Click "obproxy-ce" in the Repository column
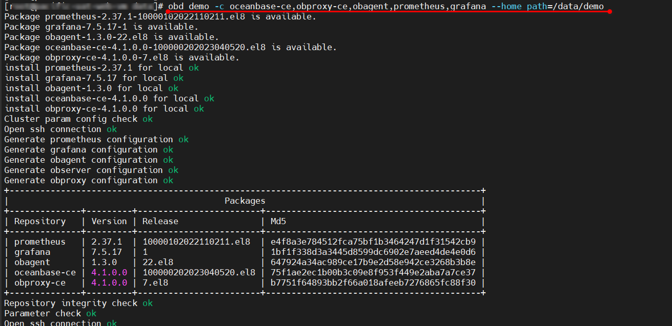This screenshot has height=326, width=672. pyautogui.click(x=40, y=282)
